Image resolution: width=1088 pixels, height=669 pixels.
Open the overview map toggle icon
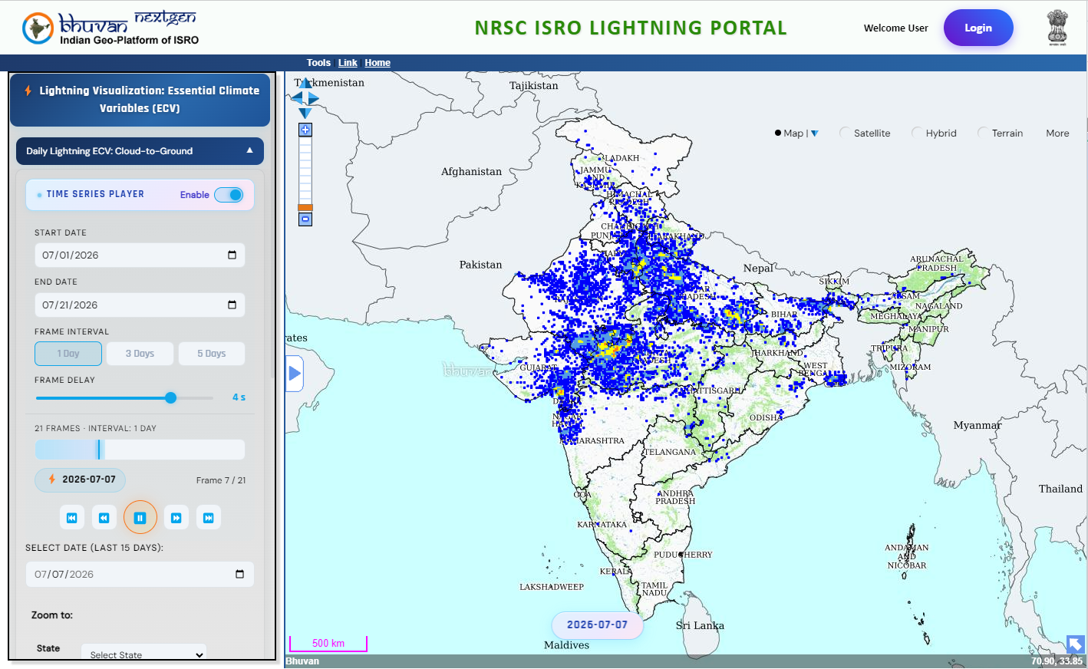click(1076, 644)
